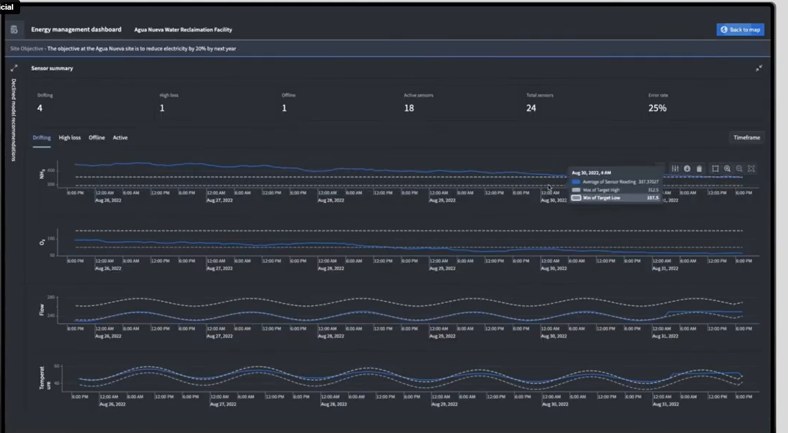Open the Timeframe selector
The height and width of the screenshot is (433, 788).
[746, 137]
